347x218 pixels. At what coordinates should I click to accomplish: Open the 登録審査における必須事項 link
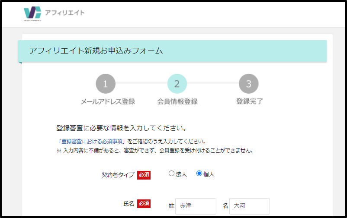tap(91, 142)
